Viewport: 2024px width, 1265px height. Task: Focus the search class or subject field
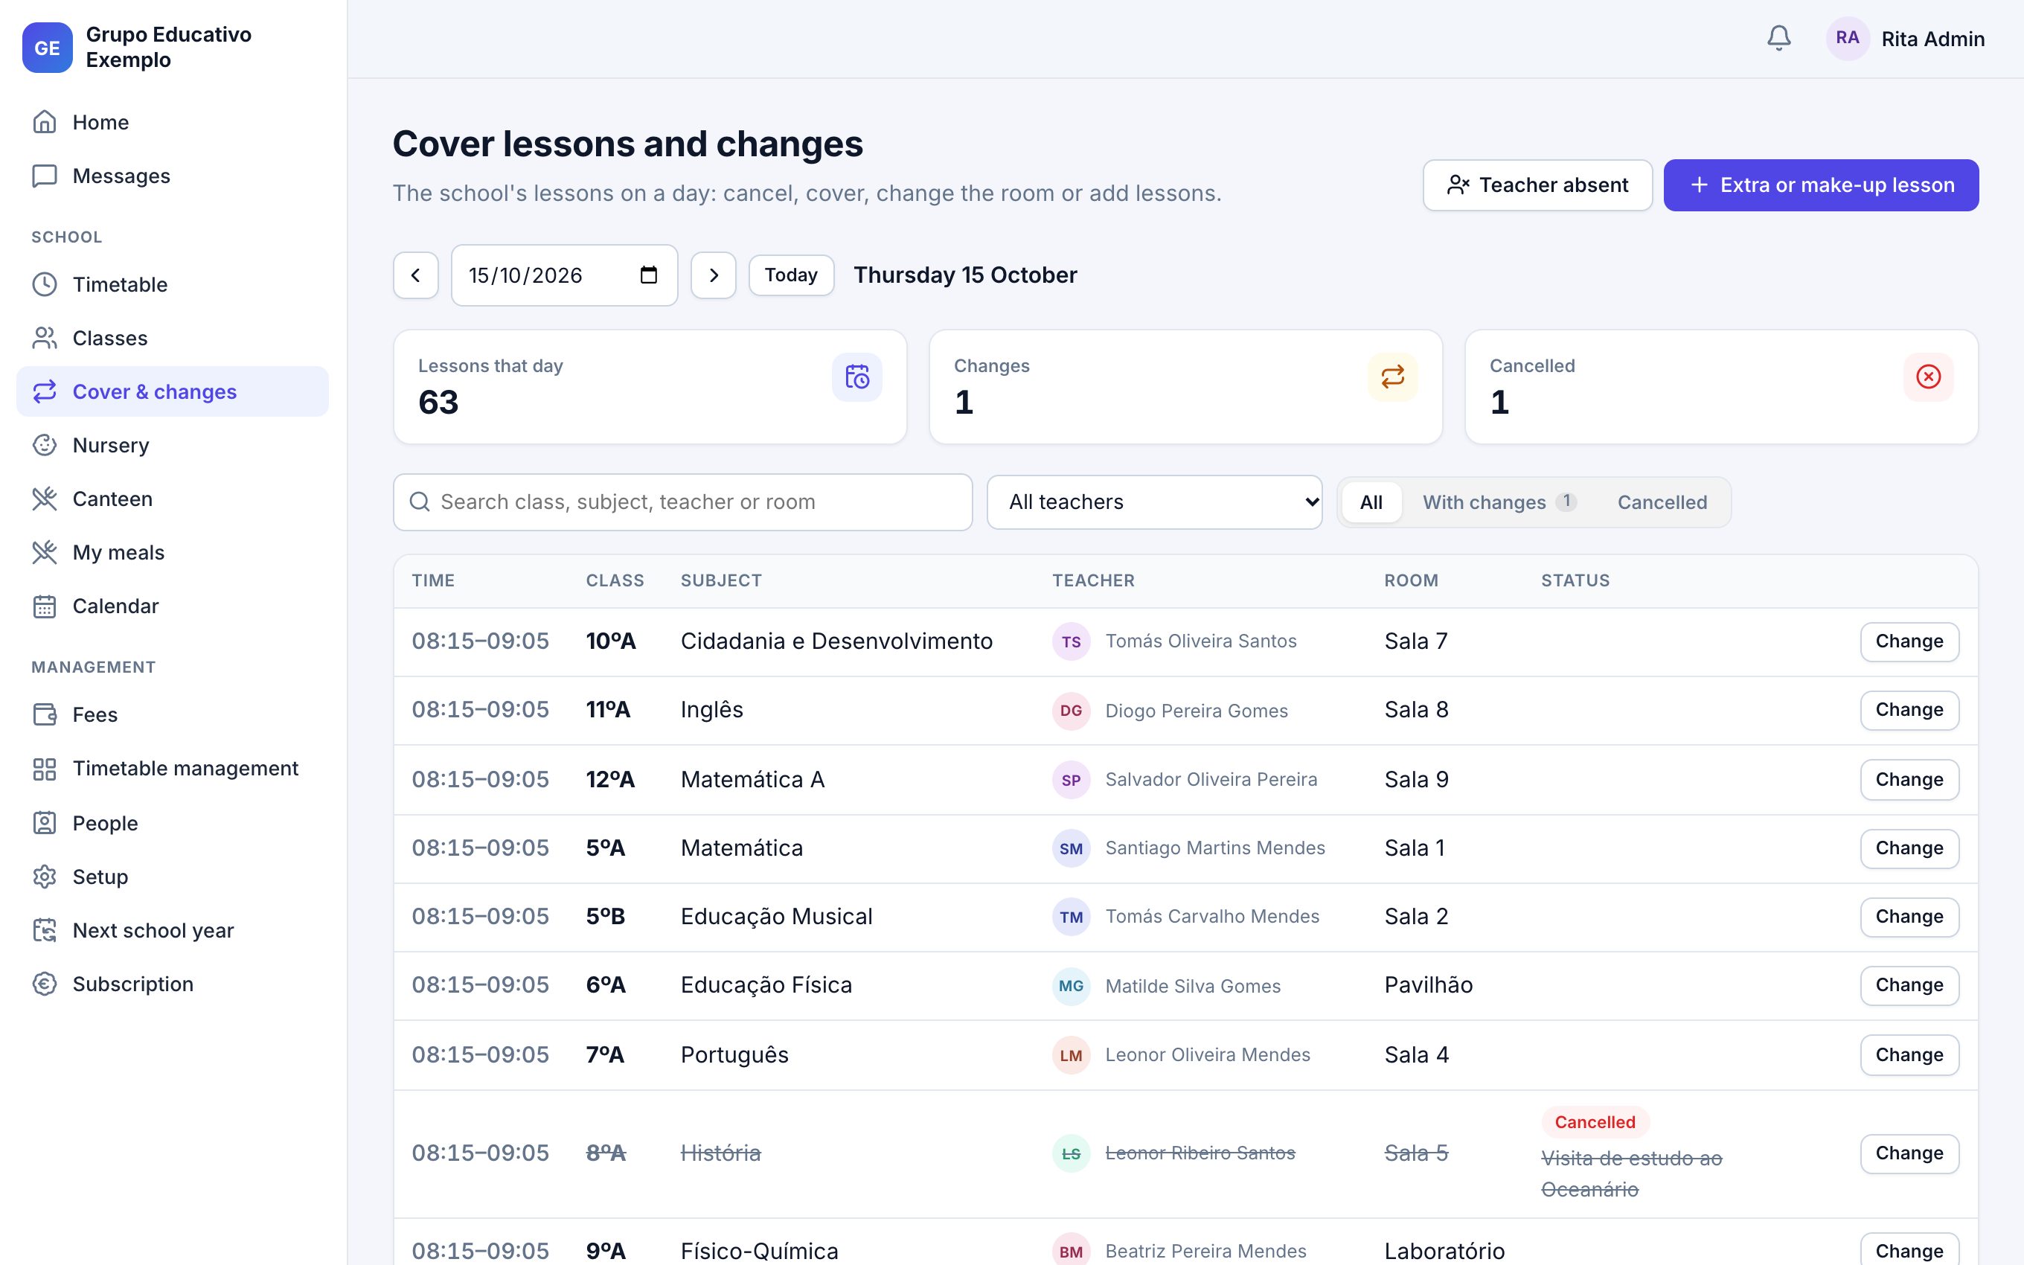[x=682, y=502]
